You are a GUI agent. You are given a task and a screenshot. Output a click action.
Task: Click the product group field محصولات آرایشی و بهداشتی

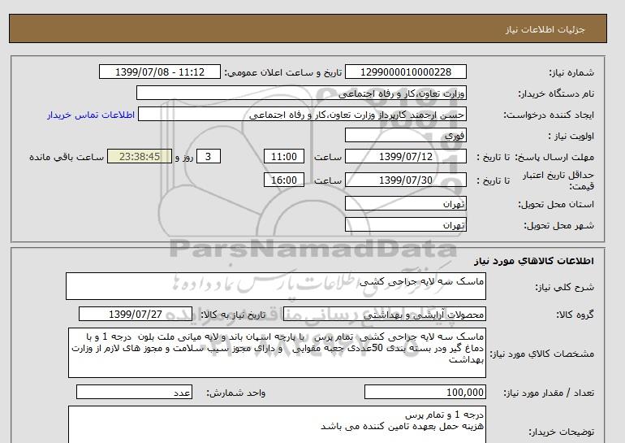(x=385, y=314)
